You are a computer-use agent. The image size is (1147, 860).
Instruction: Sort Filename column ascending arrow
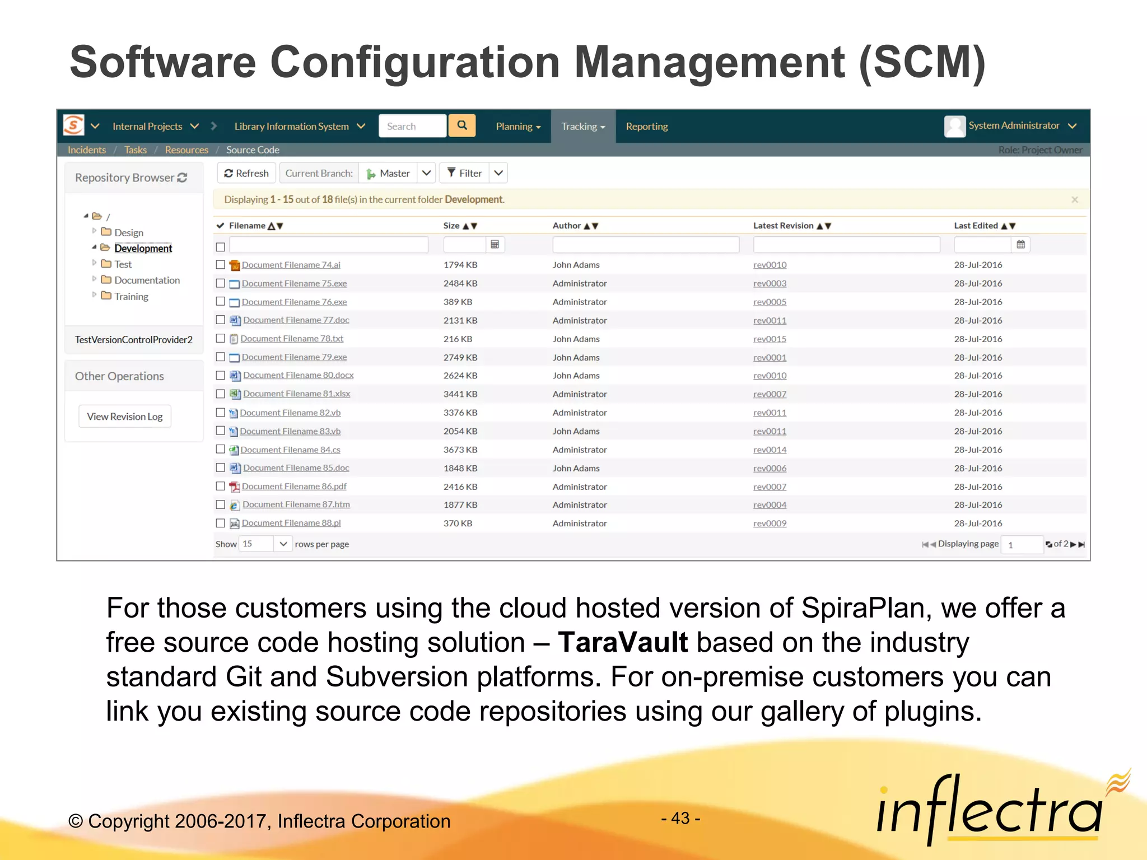pyautogui.click(x=272, y=226)
